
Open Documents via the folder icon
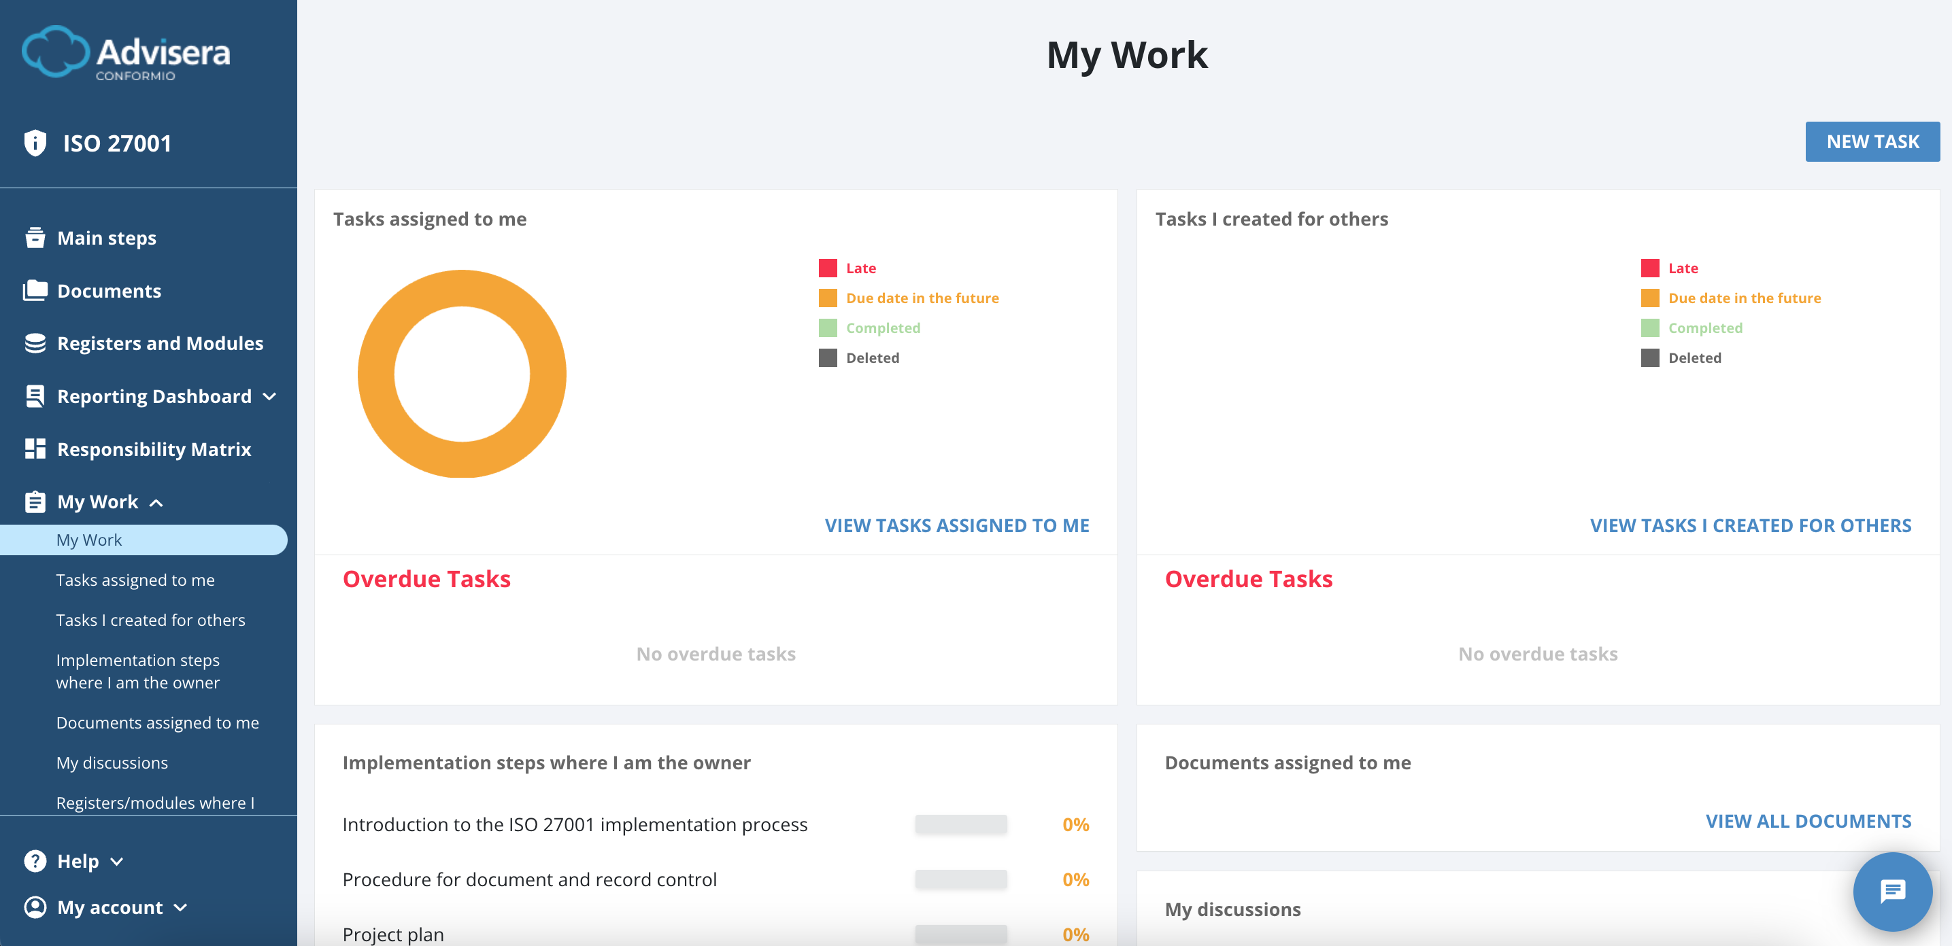(34, 290)
